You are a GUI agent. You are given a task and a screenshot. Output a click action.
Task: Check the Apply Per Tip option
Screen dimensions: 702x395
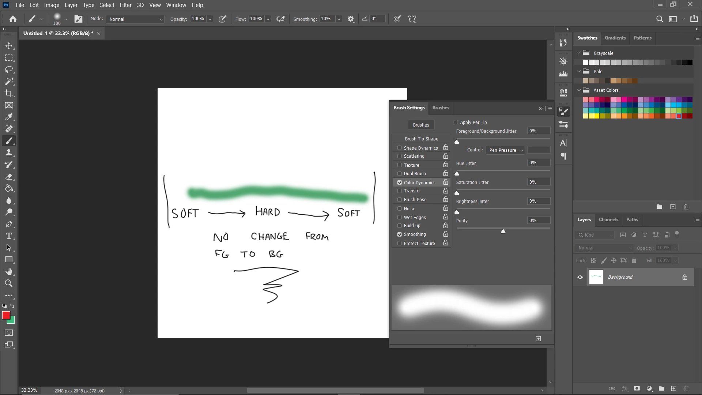click(x=456, y=122)
